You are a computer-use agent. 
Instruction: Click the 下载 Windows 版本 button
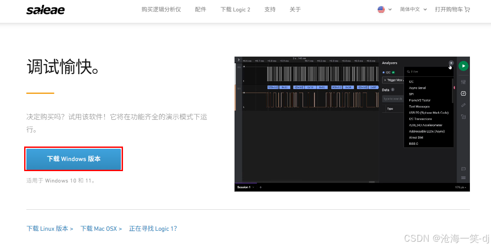74,159
